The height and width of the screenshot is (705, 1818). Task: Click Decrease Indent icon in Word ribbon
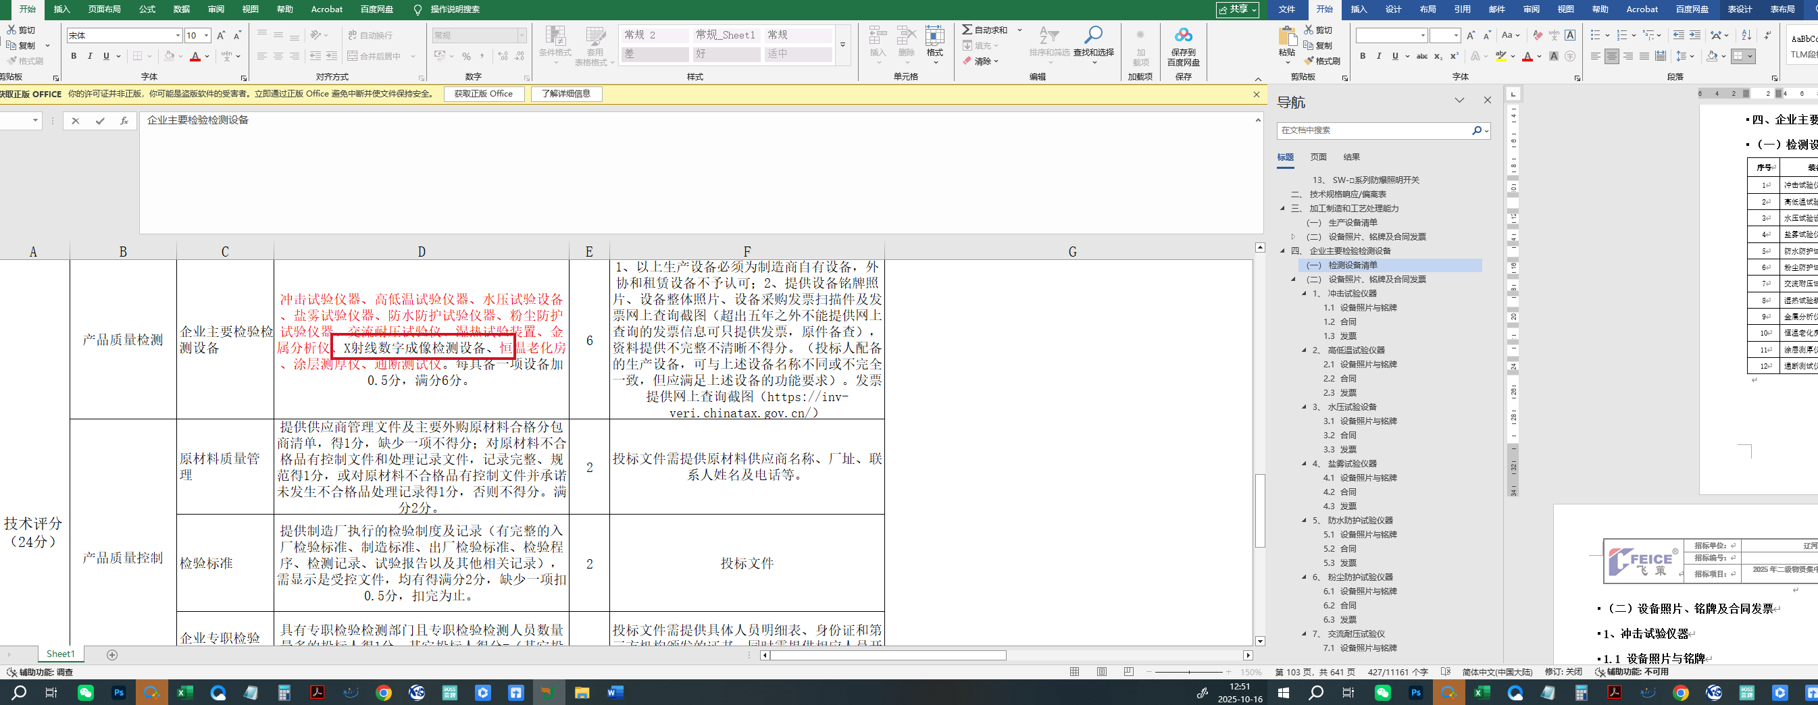(1678, 35)
